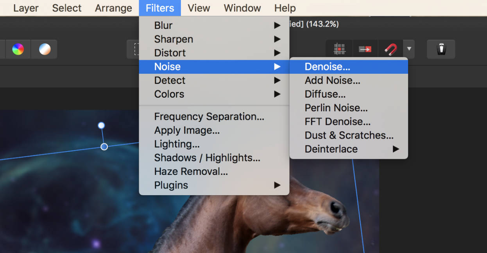487x253 pixels.
Task: Open the Arrange menu
Action: pos(113,8)
